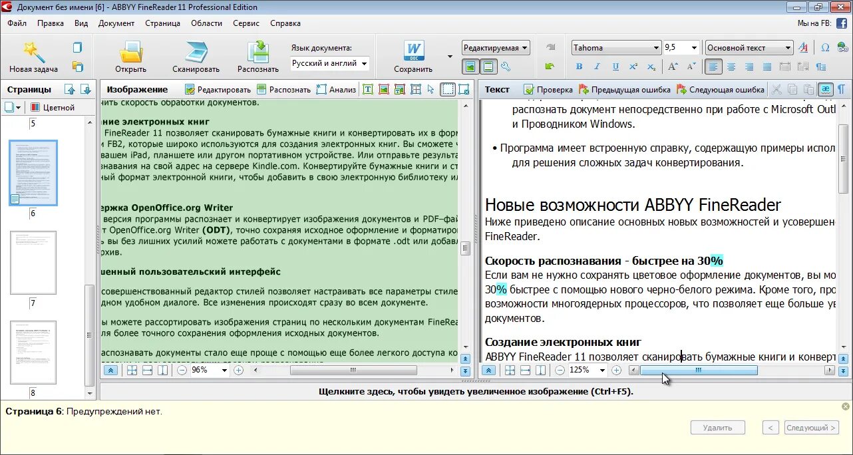Open the Сервис menu

click(246, 23)
